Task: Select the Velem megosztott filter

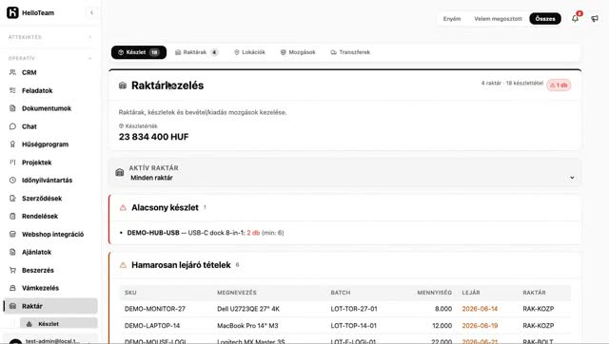Action: [x=498, y=19]
